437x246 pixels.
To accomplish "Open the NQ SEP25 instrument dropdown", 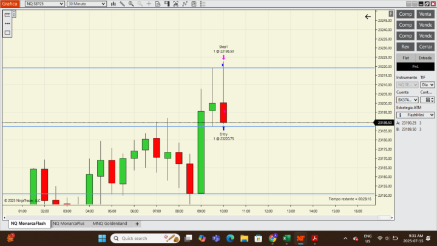I will point(44,4).
